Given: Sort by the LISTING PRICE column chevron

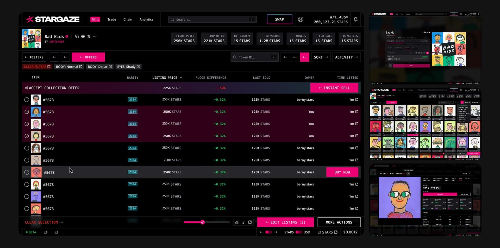Looking at the screenshot, I should point(181,78).
